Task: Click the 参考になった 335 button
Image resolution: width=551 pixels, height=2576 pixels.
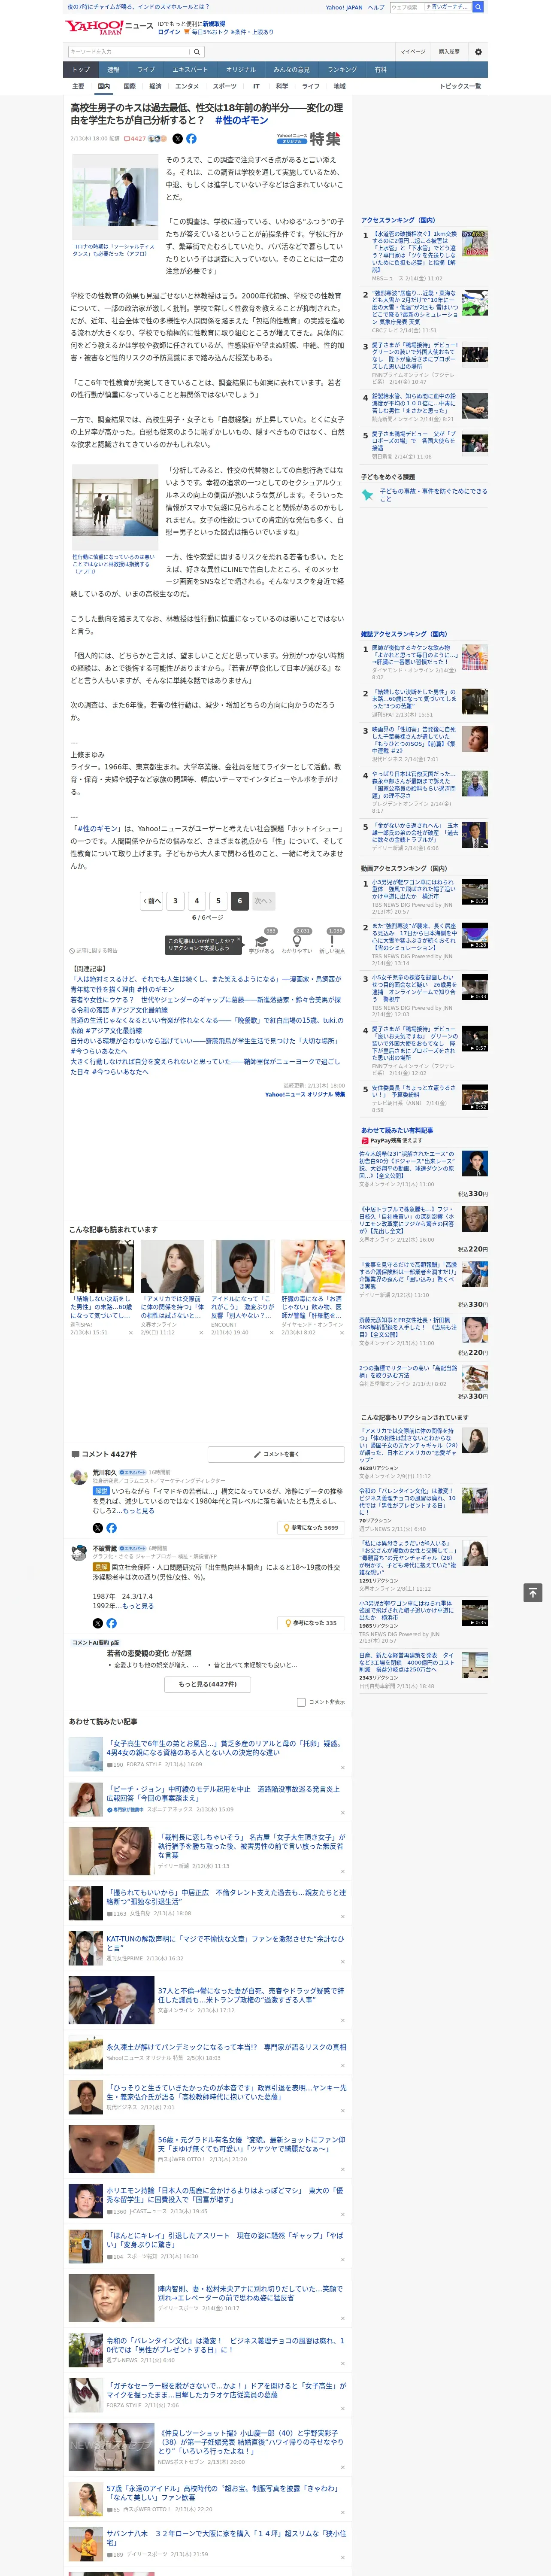Action: 311,1623
